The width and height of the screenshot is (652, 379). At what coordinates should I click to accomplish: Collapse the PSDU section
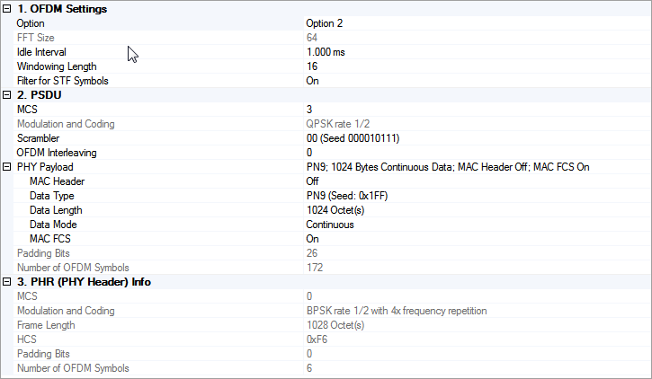[7, 95]
